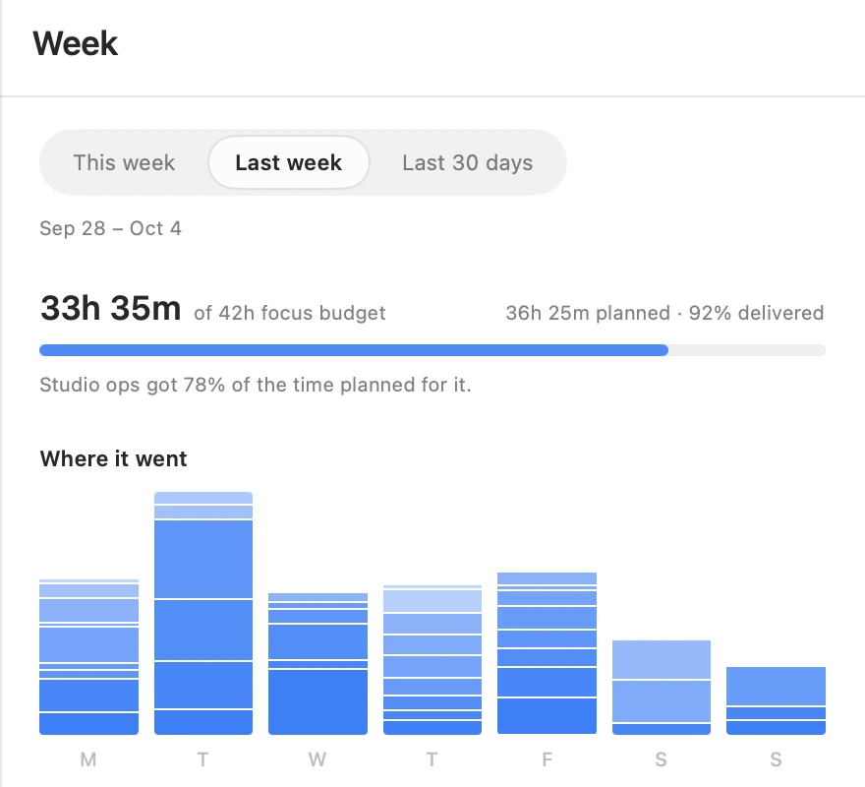Select Thursday's stacked bar
This screenshot has height=787, width=865.
click(x=432, y=659)
